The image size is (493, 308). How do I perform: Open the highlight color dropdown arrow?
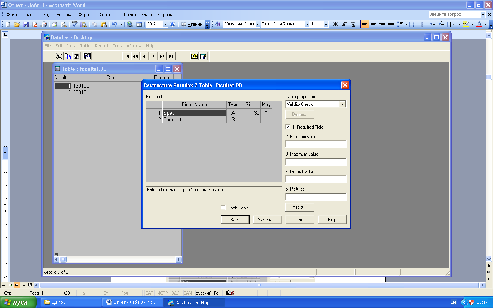tap(472, 24)
